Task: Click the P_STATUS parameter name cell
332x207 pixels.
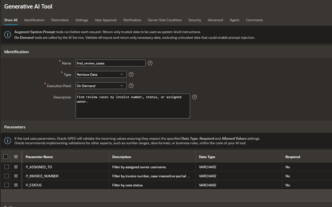Action: pos(66,185)
